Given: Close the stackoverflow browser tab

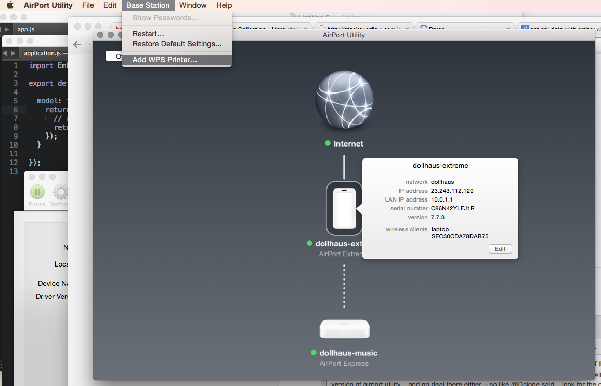Looking at the screenshot, I should [x=407, y=29].
